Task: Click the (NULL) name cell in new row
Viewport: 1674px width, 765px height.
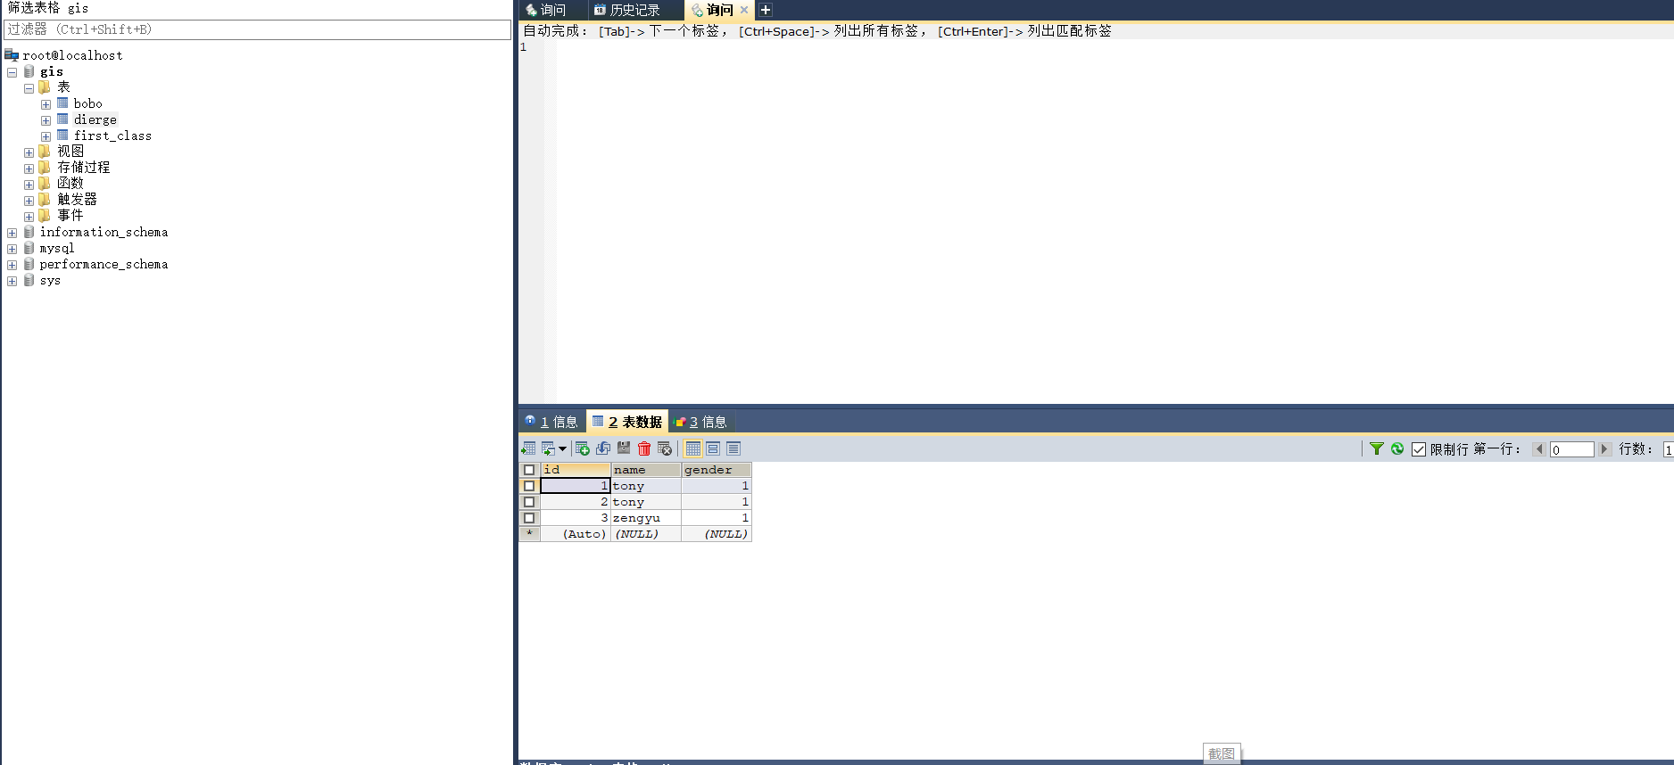Action: click(x=646, y=534)
